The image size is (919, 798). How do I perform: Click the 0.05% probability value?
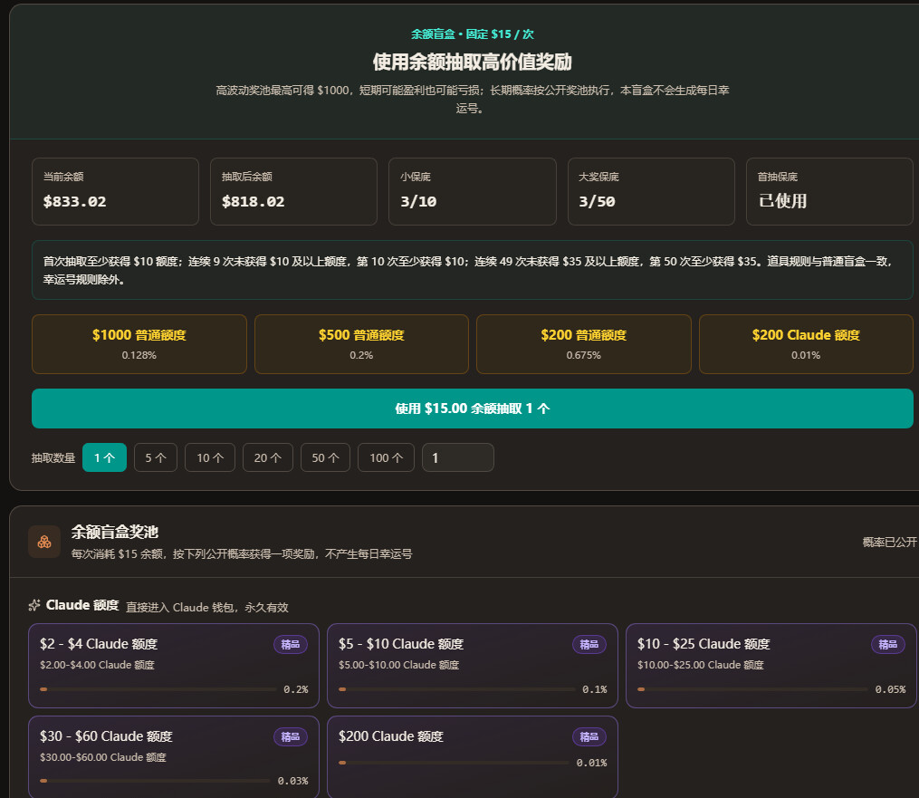[x=890, y=689]
